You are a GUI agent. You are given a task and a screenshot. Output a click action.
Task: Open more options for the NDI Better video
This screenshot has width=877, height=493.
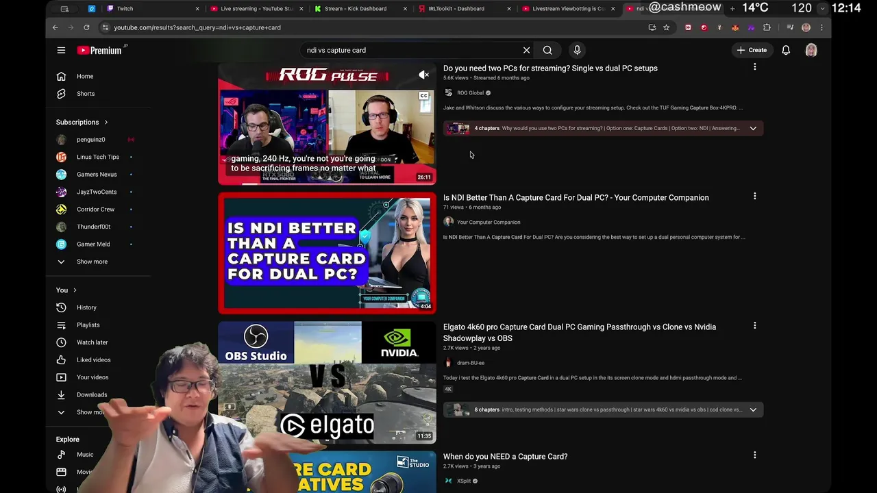[x=754, y=197]
